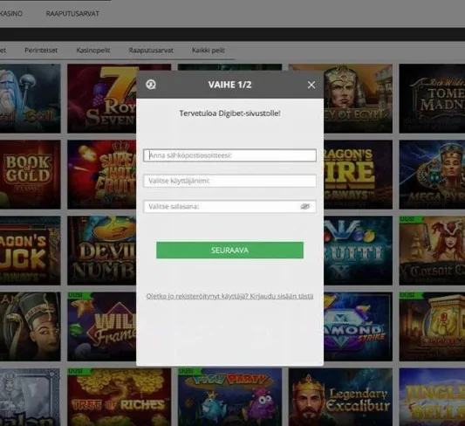Open the Avalon game thumbnail
465x426 pixels.
pyautogui.click(x=30, y=397)
